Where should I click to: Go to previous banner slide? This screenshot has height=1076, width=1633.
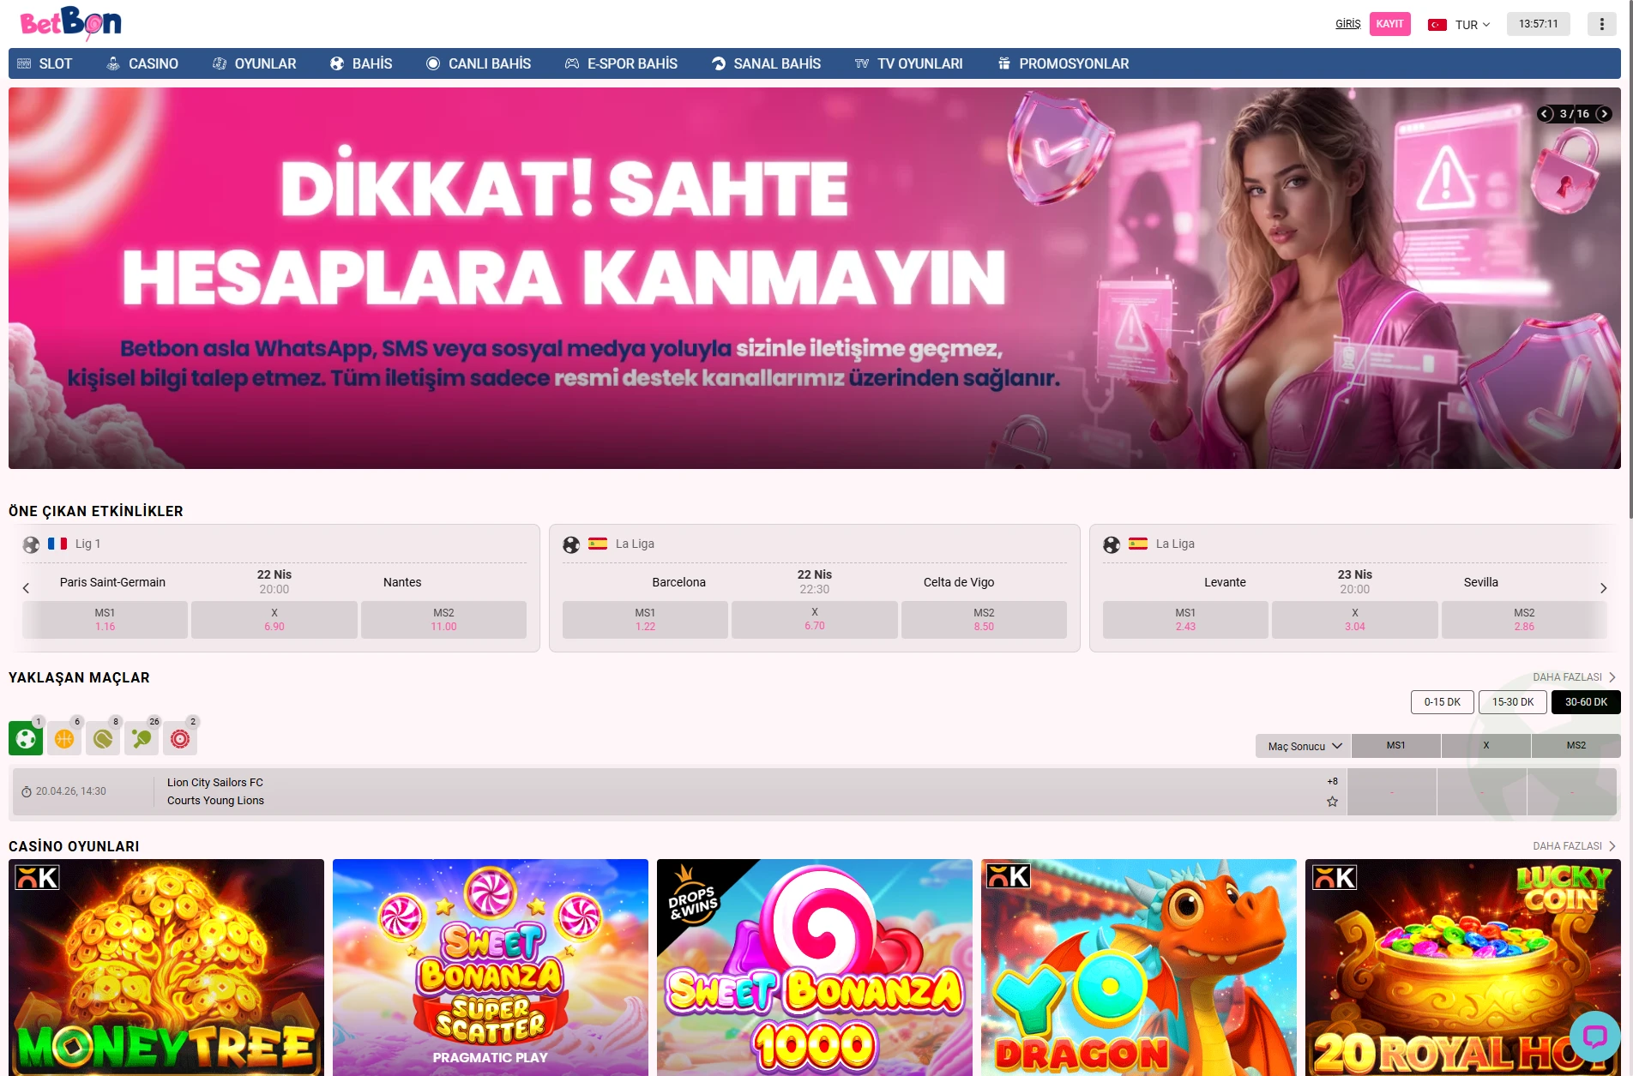[x=1546, y=114]
